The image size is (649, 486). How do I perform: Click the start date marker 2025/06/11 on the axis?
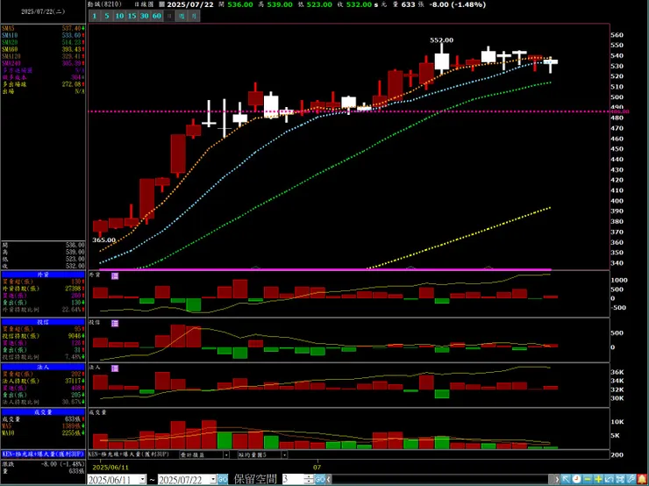tap(111, 467)
